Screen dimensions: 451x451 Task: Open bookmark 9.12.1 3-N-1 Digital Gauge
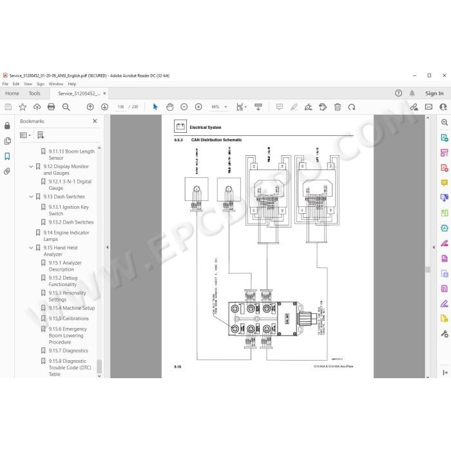click(70, 185)
